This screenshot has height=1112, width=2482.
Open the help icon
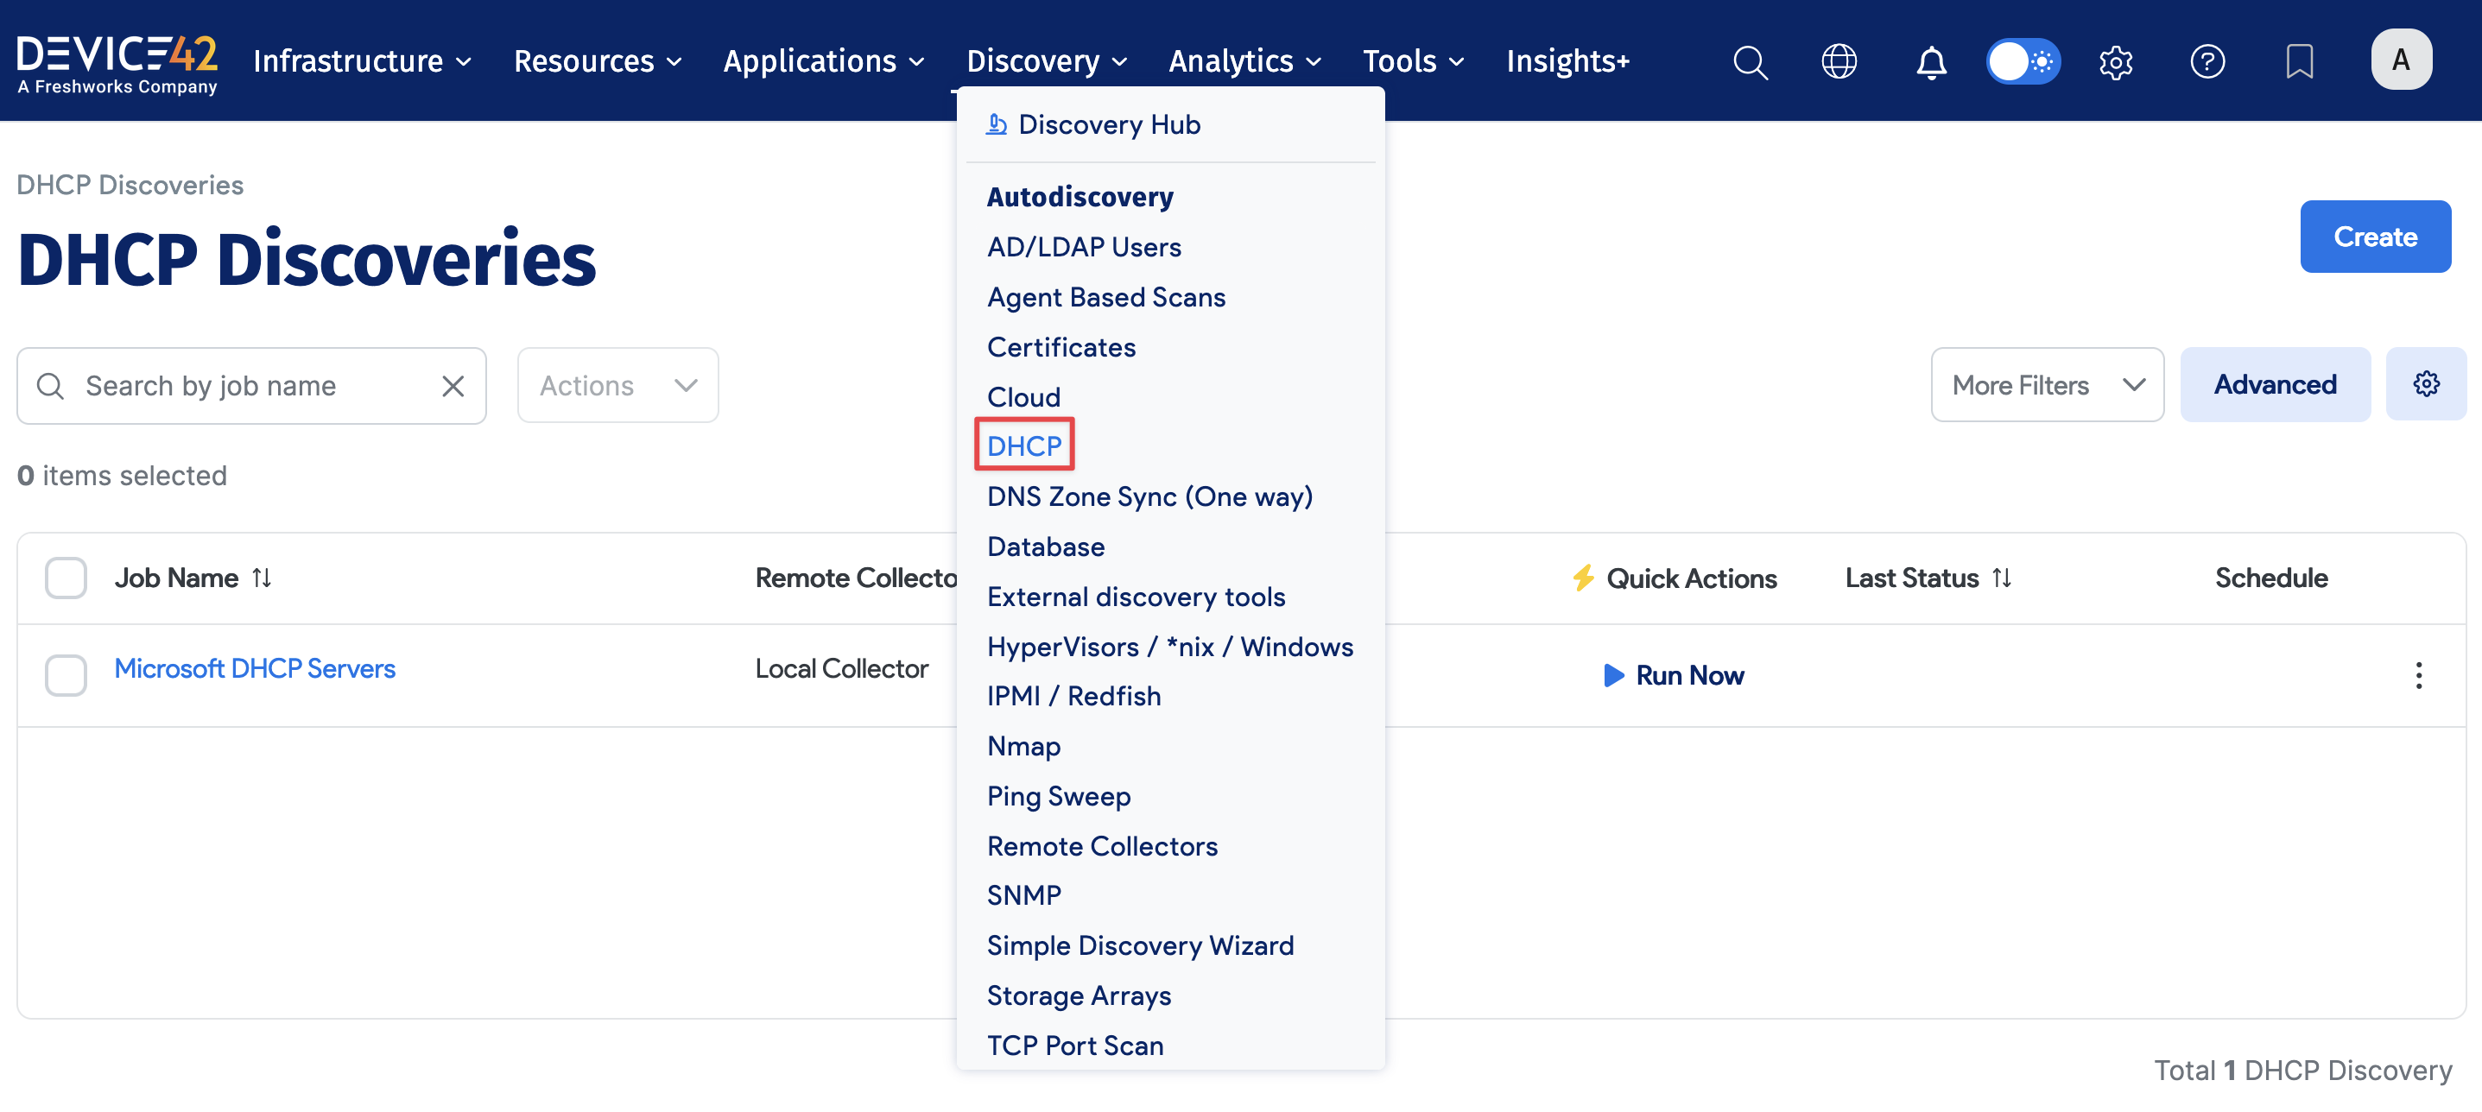point(2207,60)
